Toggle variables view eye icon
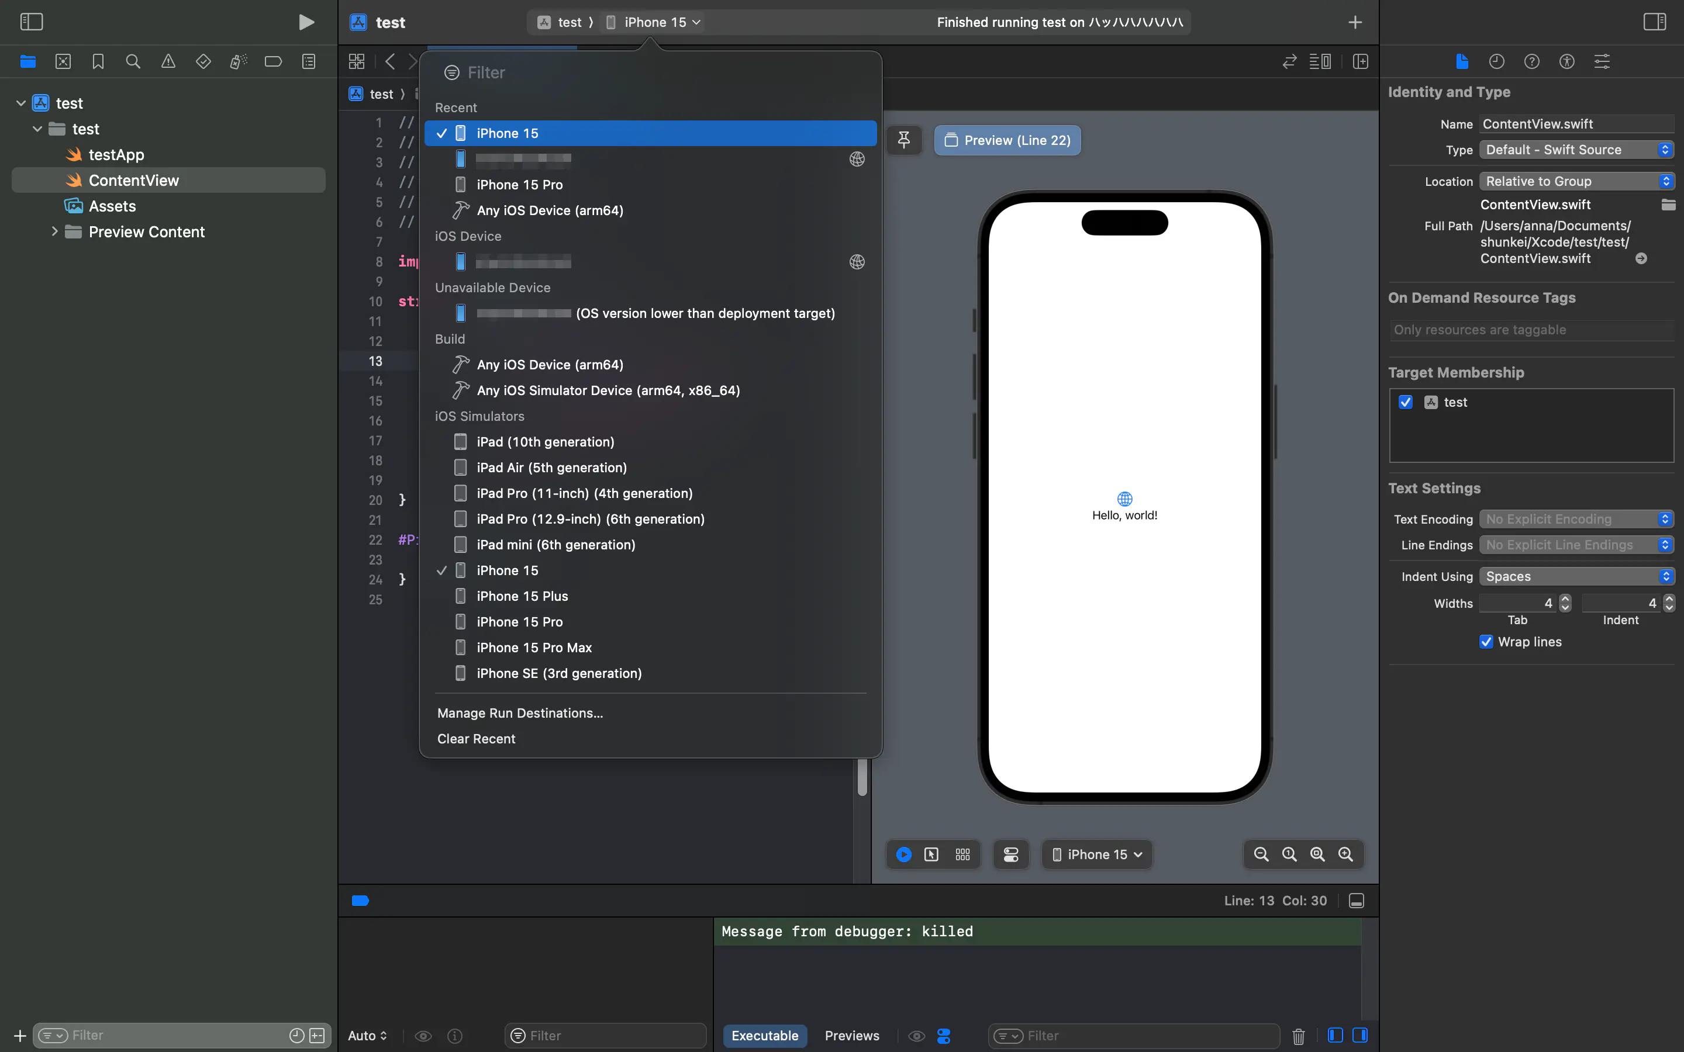The width and height of the screenshot is (1684, 1052). point(423,1036)
